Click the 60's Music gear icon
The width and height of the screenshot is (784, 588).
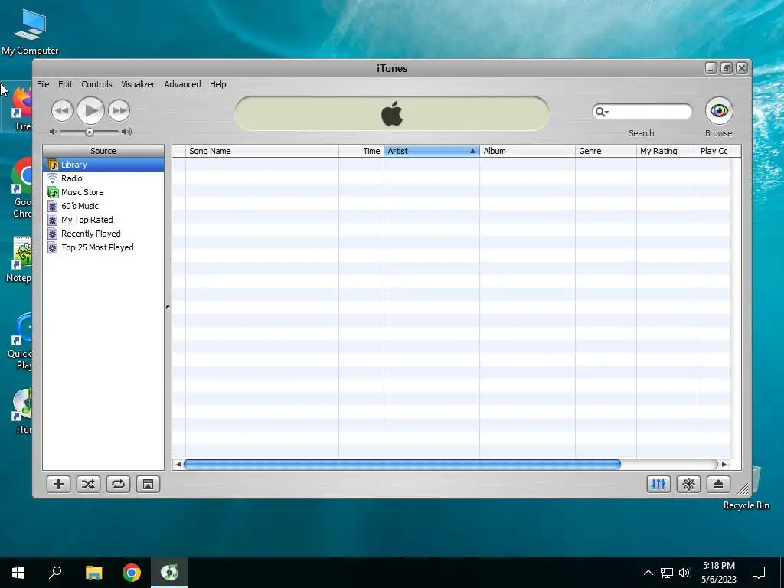[53, 206]
